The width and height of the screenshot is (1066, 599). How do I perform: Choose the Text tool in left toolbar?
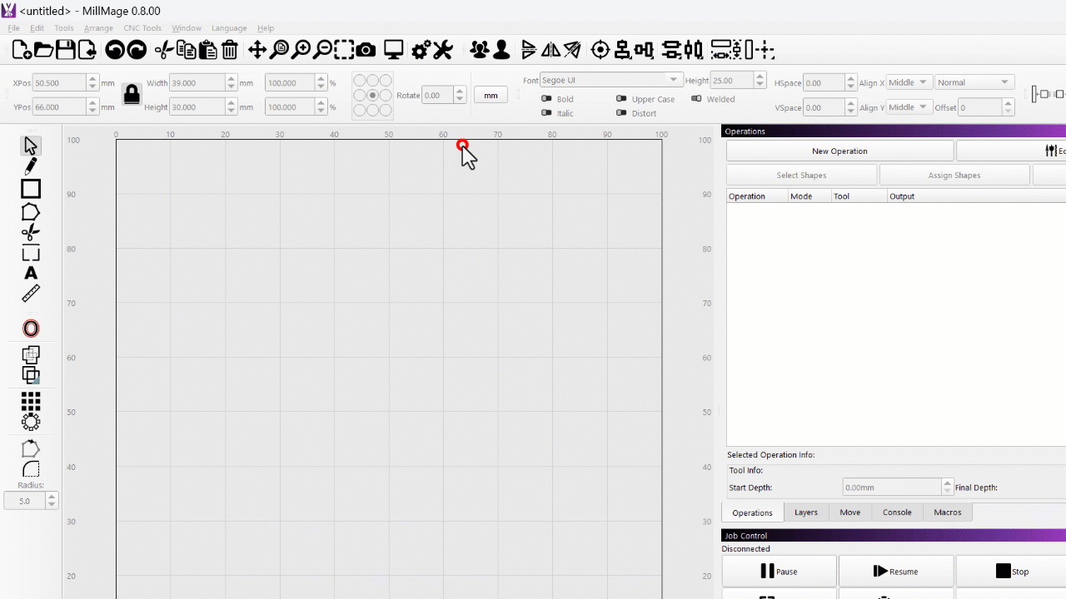pos(31,274)
